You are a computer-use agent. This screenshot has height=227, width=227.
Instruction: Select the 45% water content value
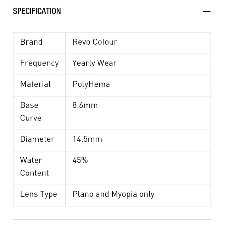(x=80, y=160)
